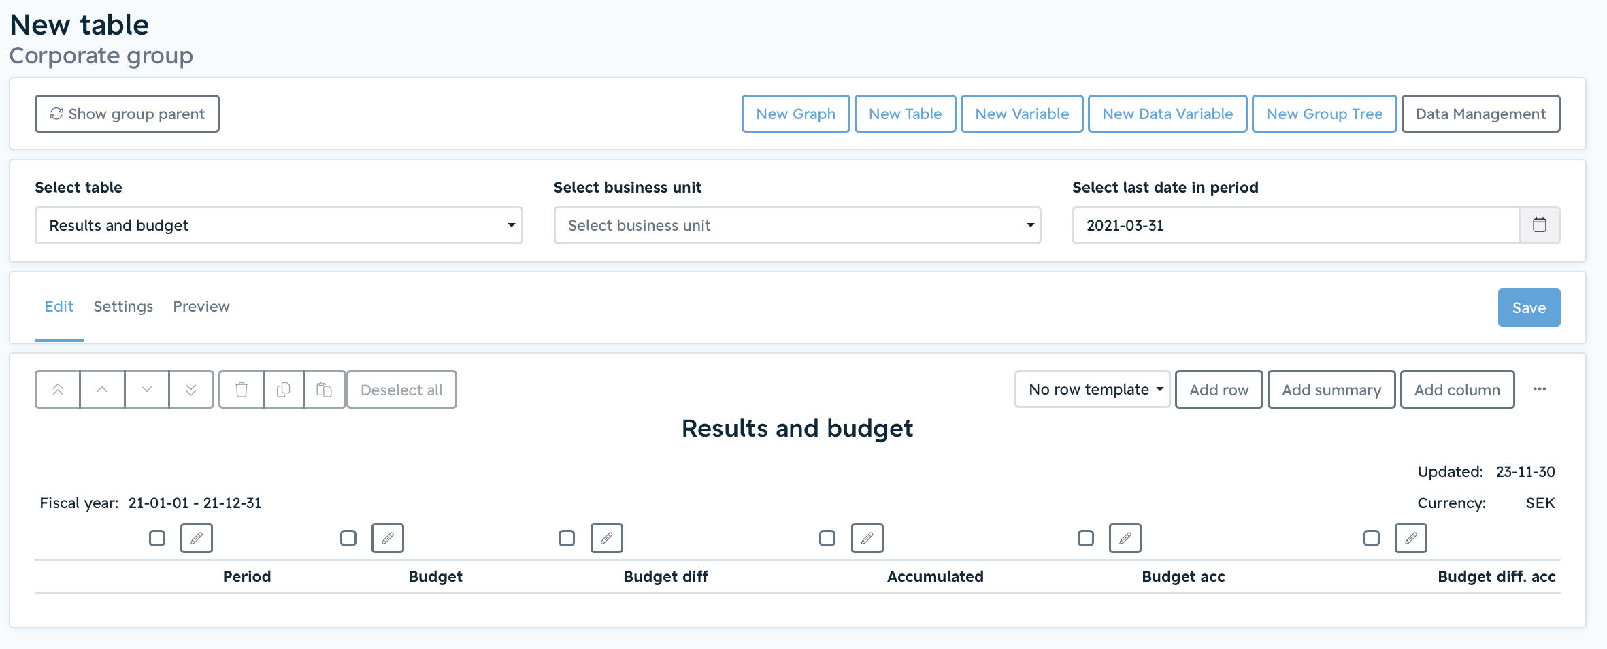Move selected row to bottom
Image resolution: width=1607 pixels, height=649 pixels.
[x=191, y=390]
